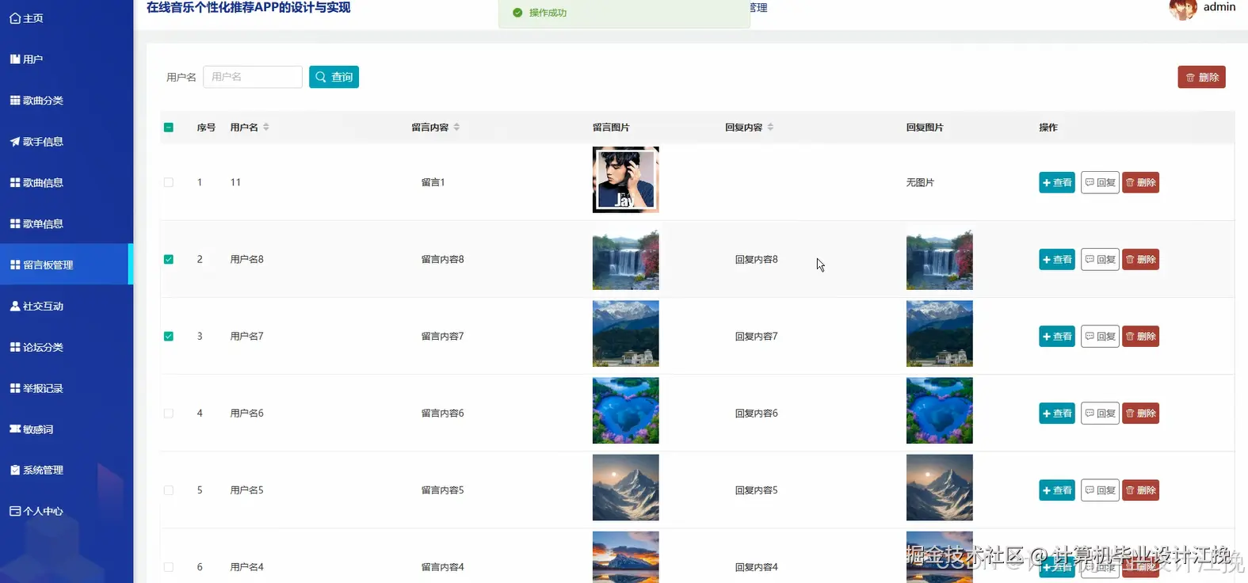Screen dimensions: 1248x583
Task: Open the 个人中心 sidebar menu
Action: [67, 511]
